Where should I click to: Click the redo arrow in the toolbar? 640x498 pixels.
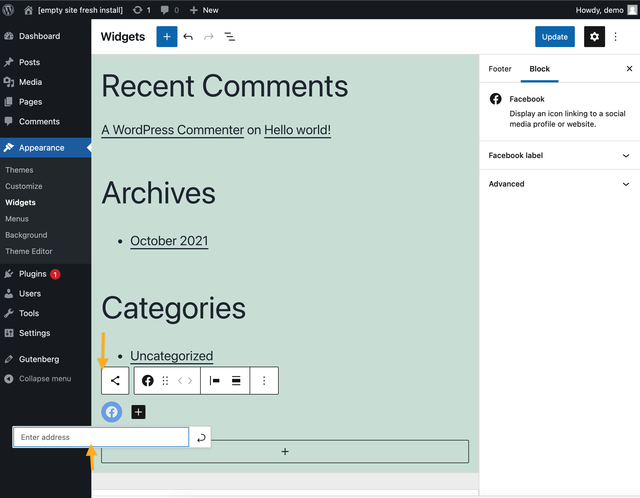pyautogui.click(x=209, y=37)
